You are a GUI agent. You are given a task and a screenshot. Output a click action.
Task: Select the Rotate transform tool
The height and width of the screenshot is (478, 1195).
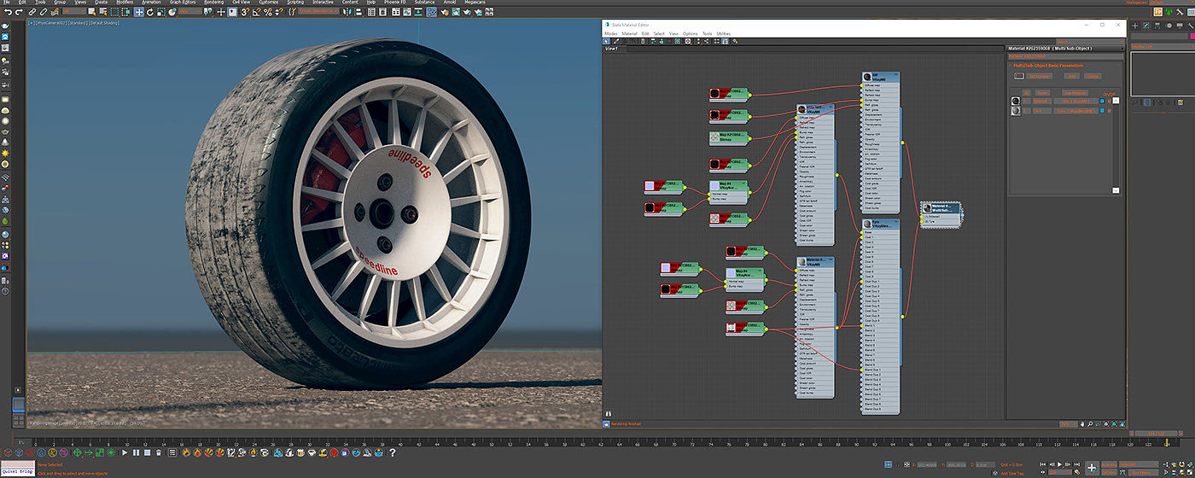(151, 12)
